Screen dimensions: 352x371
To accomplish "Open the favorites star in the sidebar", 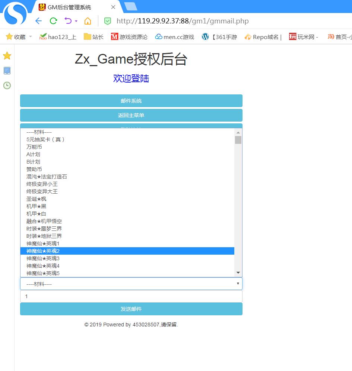I will [x=7, y=56].
